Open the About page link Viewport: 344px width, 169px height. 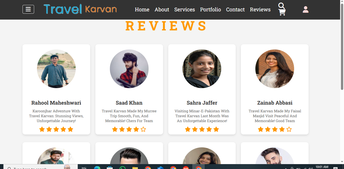point(162,10)
